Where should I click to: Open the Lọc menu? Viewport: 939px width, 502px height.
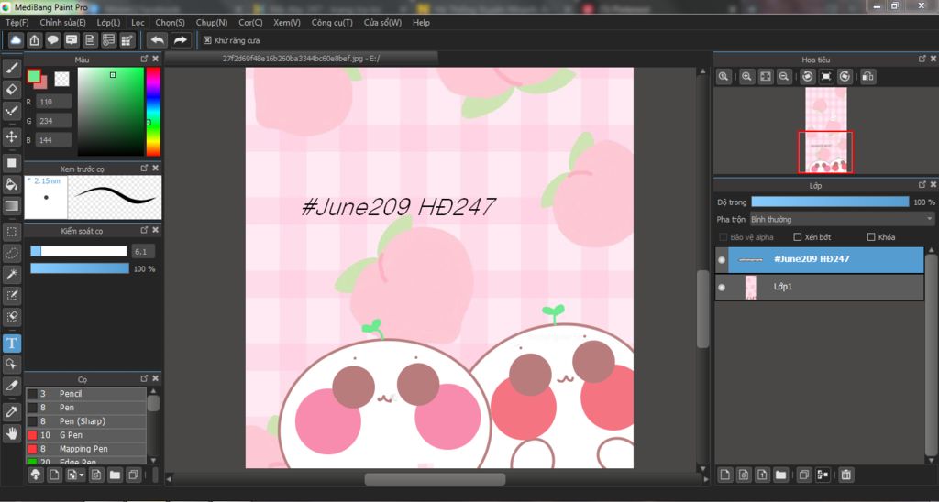coord(138,23)
